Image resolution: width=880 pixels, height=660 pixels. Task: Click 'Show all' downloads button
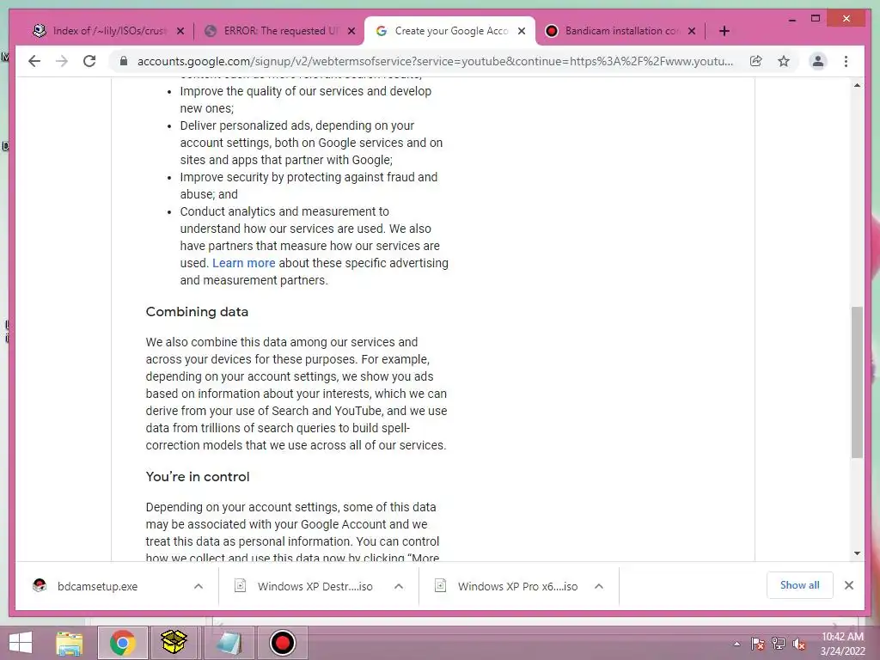click(x=800, y=585)
